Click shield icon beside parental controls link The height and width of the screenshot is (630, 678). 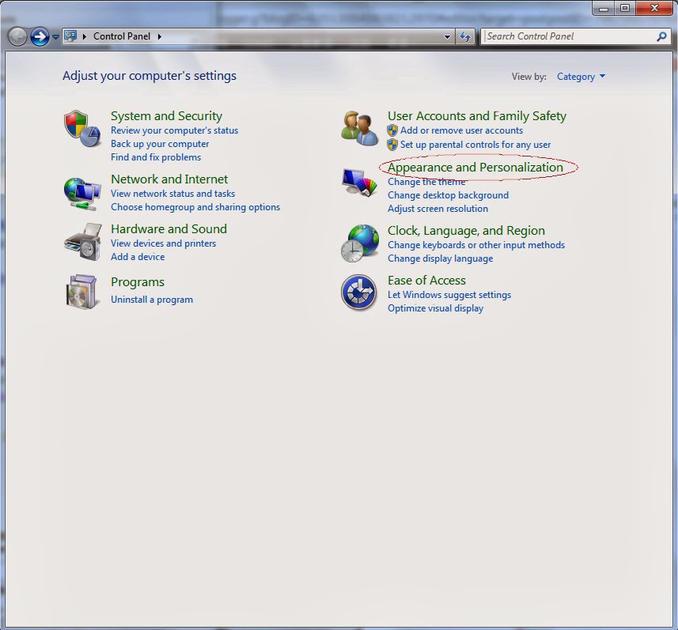click(x=392, y=145)
